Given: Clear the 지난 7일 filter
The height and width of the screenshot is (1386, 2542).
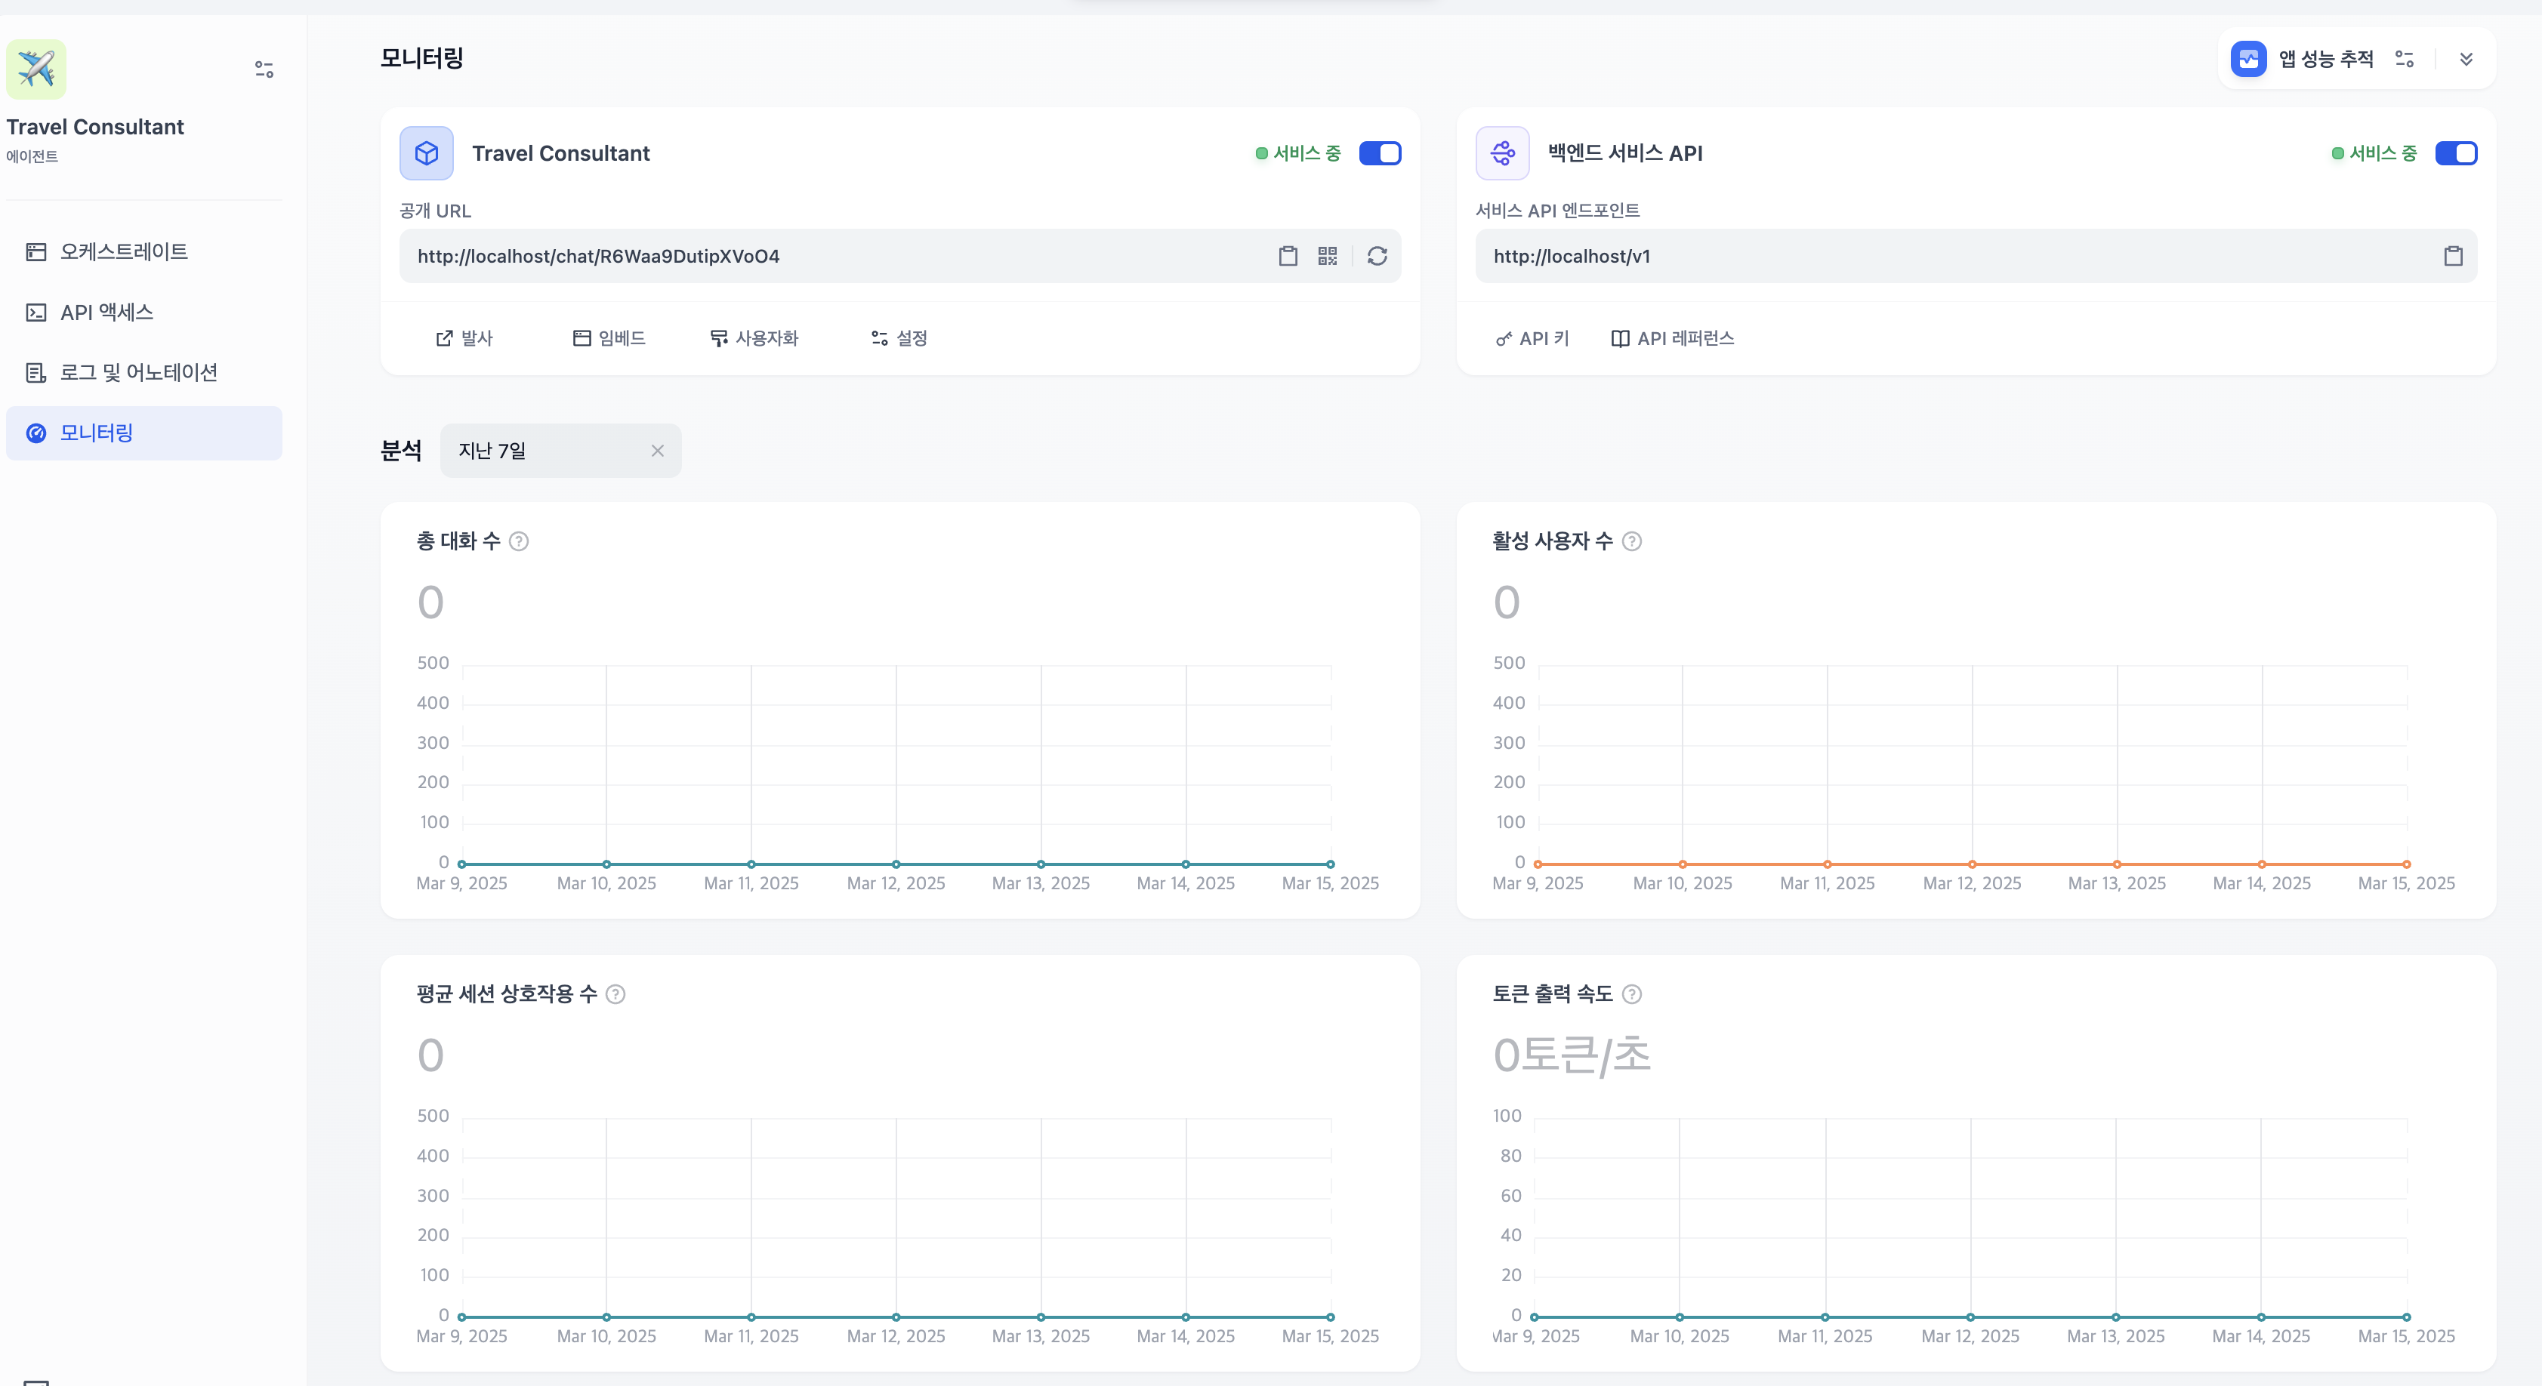Looking at the screenshot, I should click(657, 451).
